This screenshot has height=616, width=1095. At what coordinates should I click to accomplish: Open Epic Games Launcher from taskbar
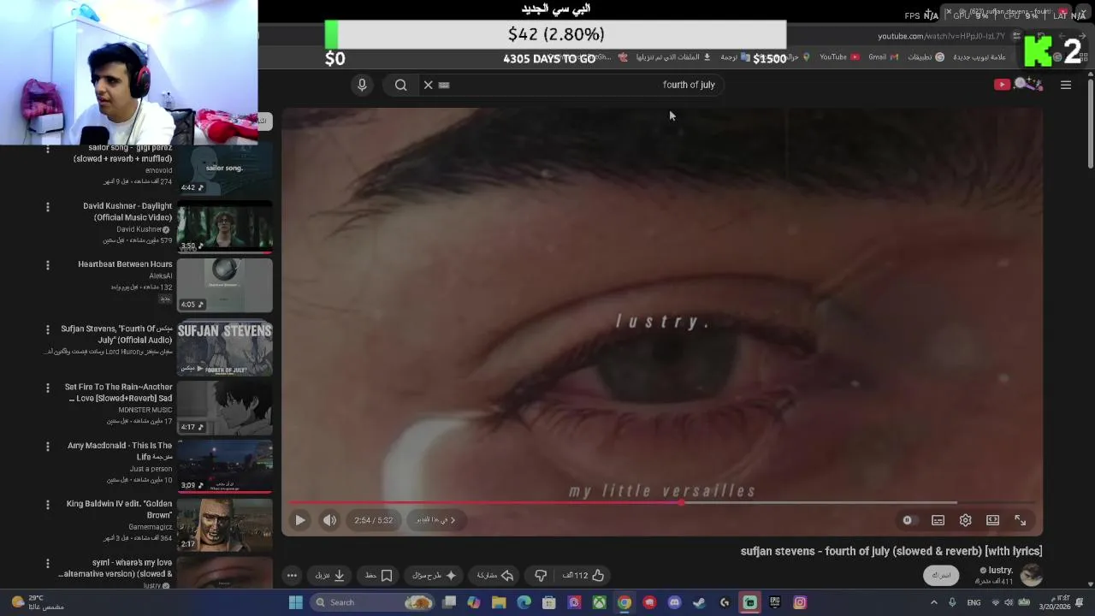coord(774,602)
